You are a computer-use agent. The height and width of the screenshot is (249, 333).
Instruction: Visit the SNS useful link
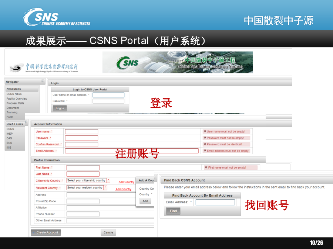tap(9, 143)
